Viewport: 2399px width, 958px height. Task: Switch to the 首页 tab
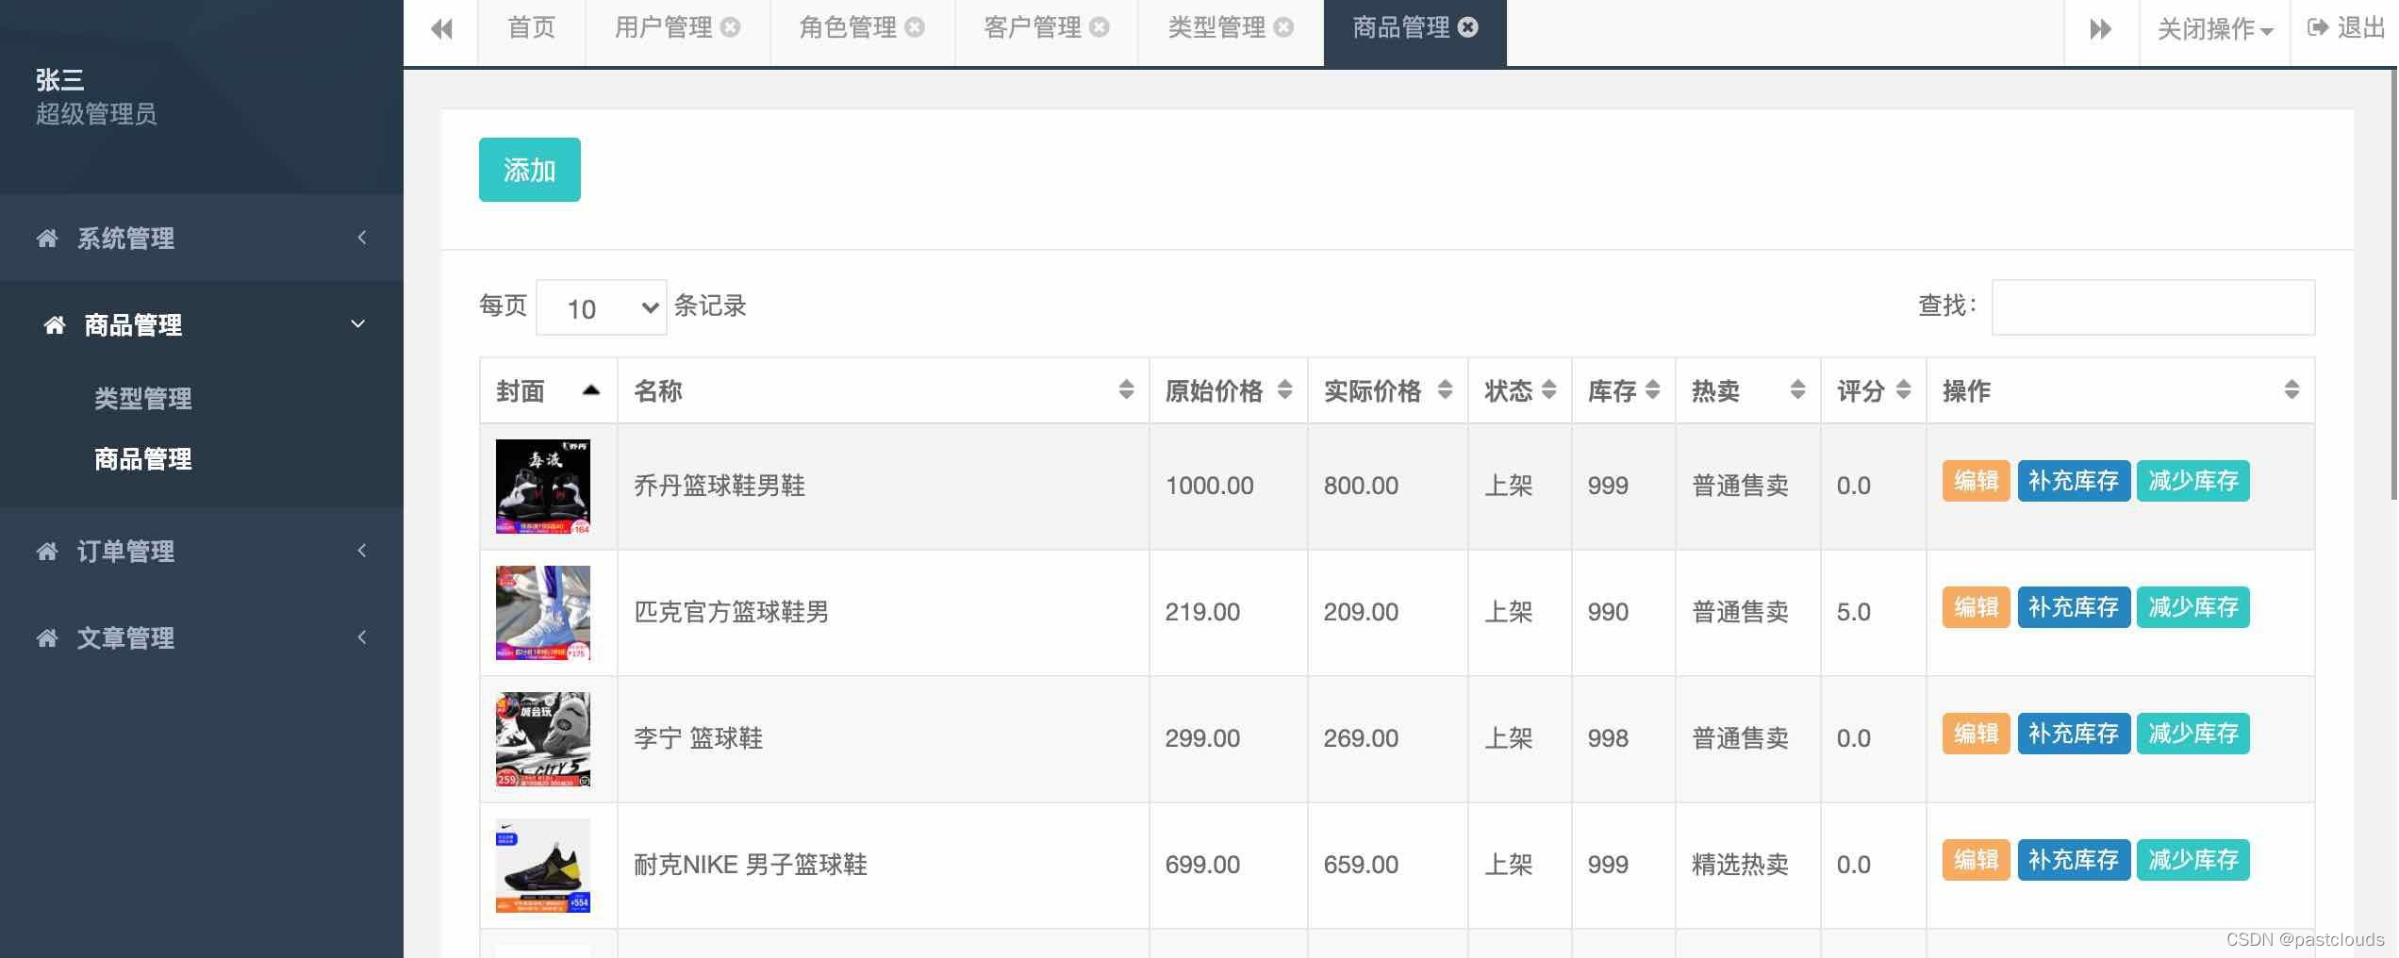point(531,28)
